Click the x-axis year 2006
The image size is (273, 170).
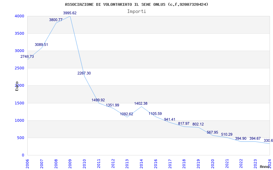[27, 164]
